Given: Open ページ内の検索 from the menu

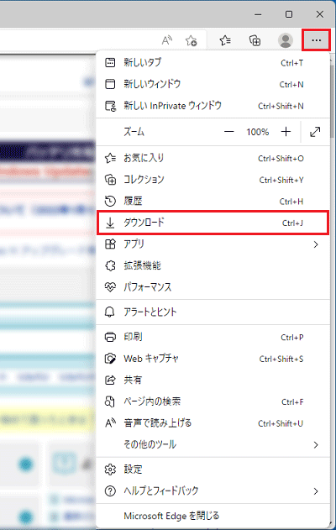Looking at the screenshot, I should (213, 401).
